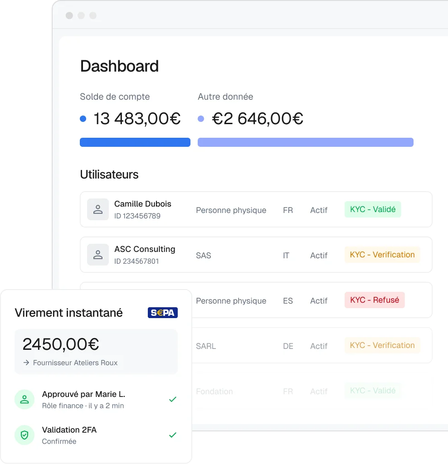Click the light purple Autre donnée bar
The image size is (448, 464).
pos(306,142)
